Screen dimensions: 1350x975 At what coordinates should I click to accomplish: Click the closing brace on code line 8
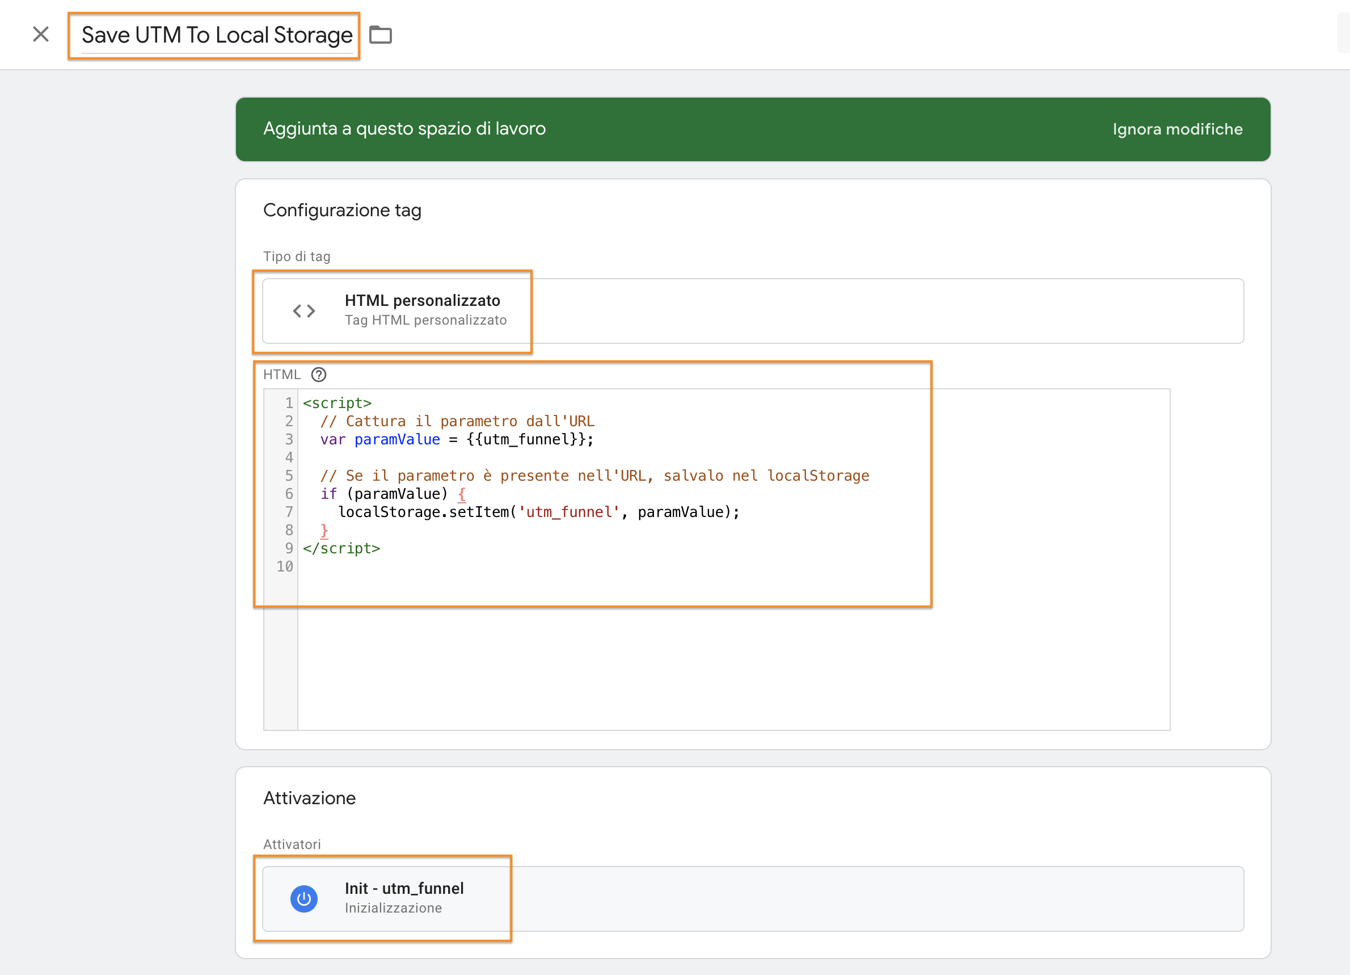pos(324,530)
